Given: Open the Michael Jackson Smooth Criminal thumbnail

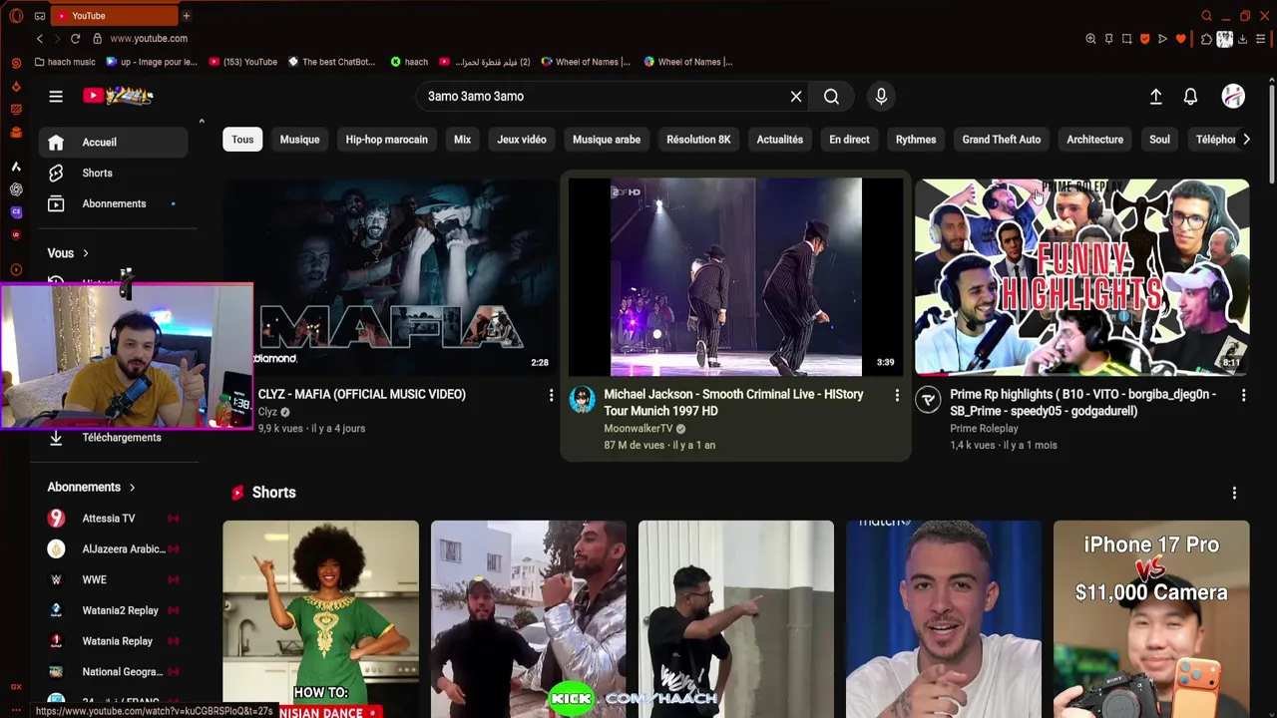Looking at the screenshot, I should [736, 277].
